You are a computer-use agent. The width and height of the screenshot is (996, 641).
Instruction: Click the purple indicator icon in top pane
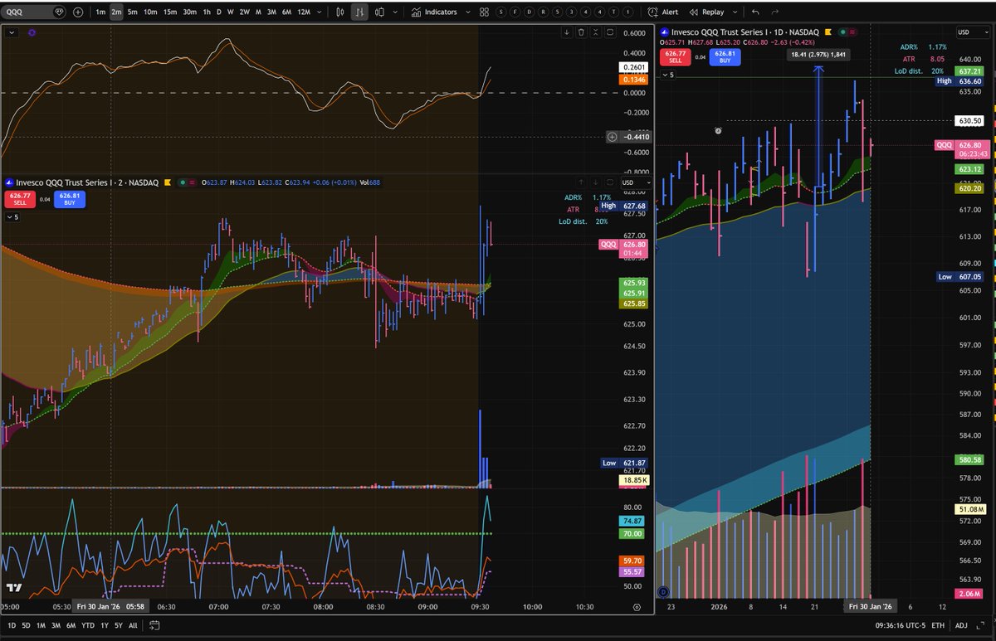click(32, 32)
